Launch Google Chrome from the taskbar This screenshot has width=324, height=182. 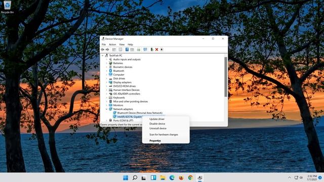(x=190, y=177)
